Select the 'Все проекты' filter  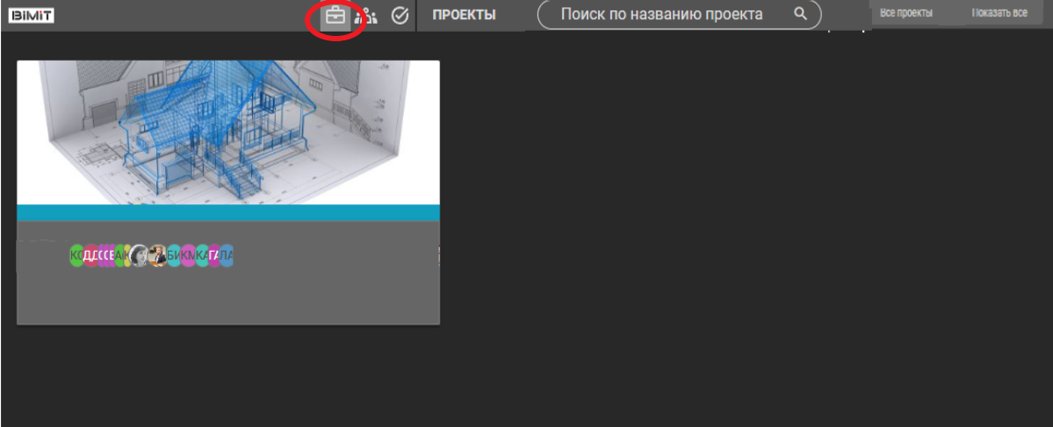tap(906, 13)
